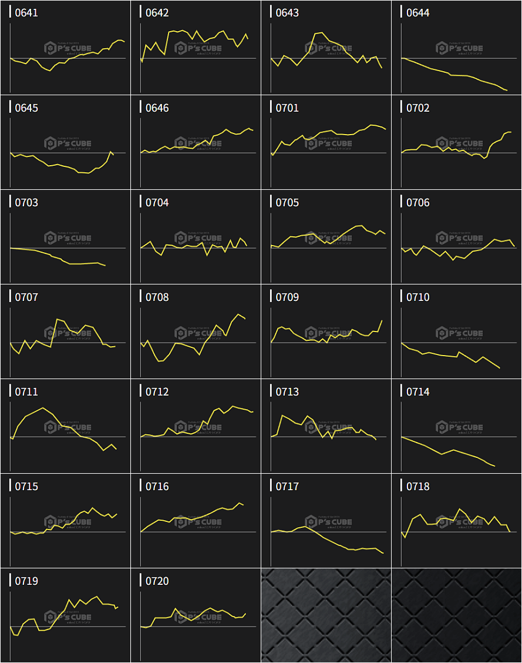
Task: Select machine 0642's graph panel
Action: point(196,48)
